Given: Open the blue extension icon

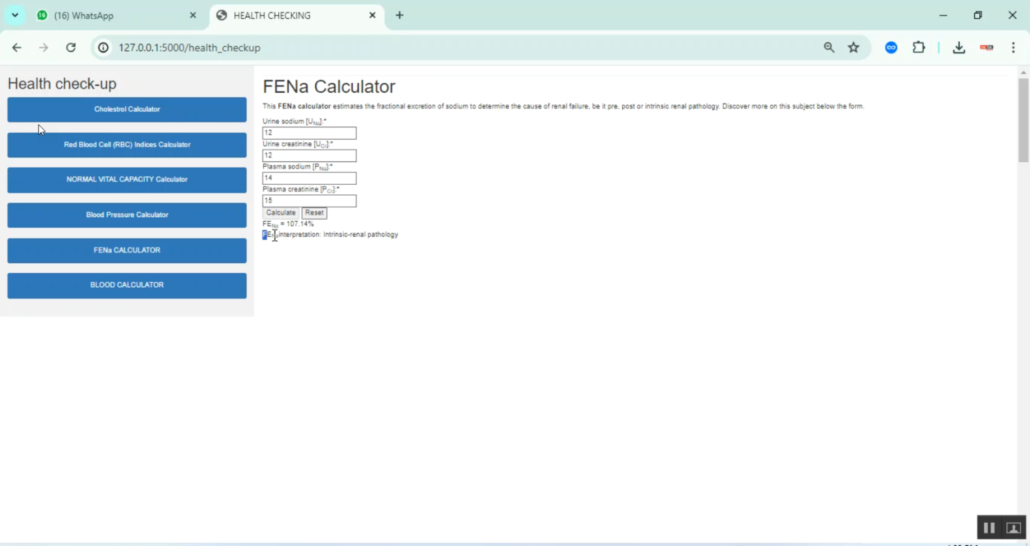Looking at the screenshot, I should coord(891,47).
